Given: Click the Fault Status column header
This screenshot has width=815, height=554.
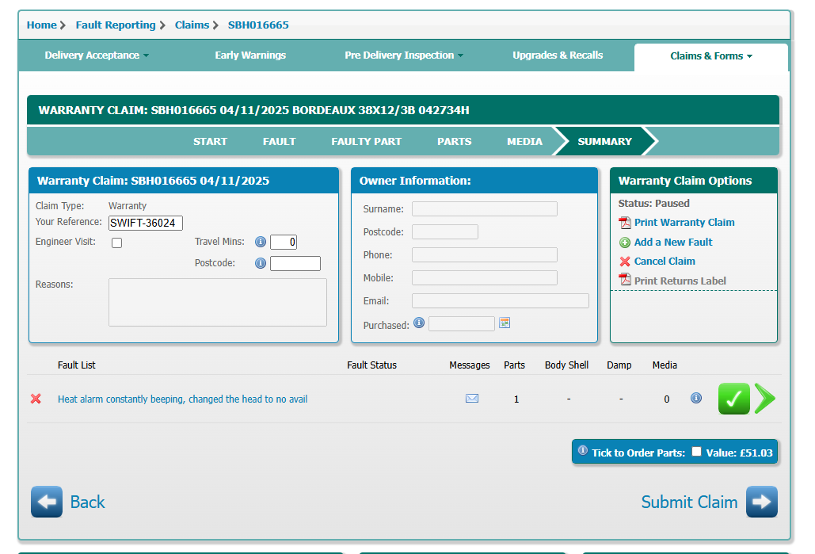Looking at the screenshot, I should pyautogui.click(x=371, y=365).
